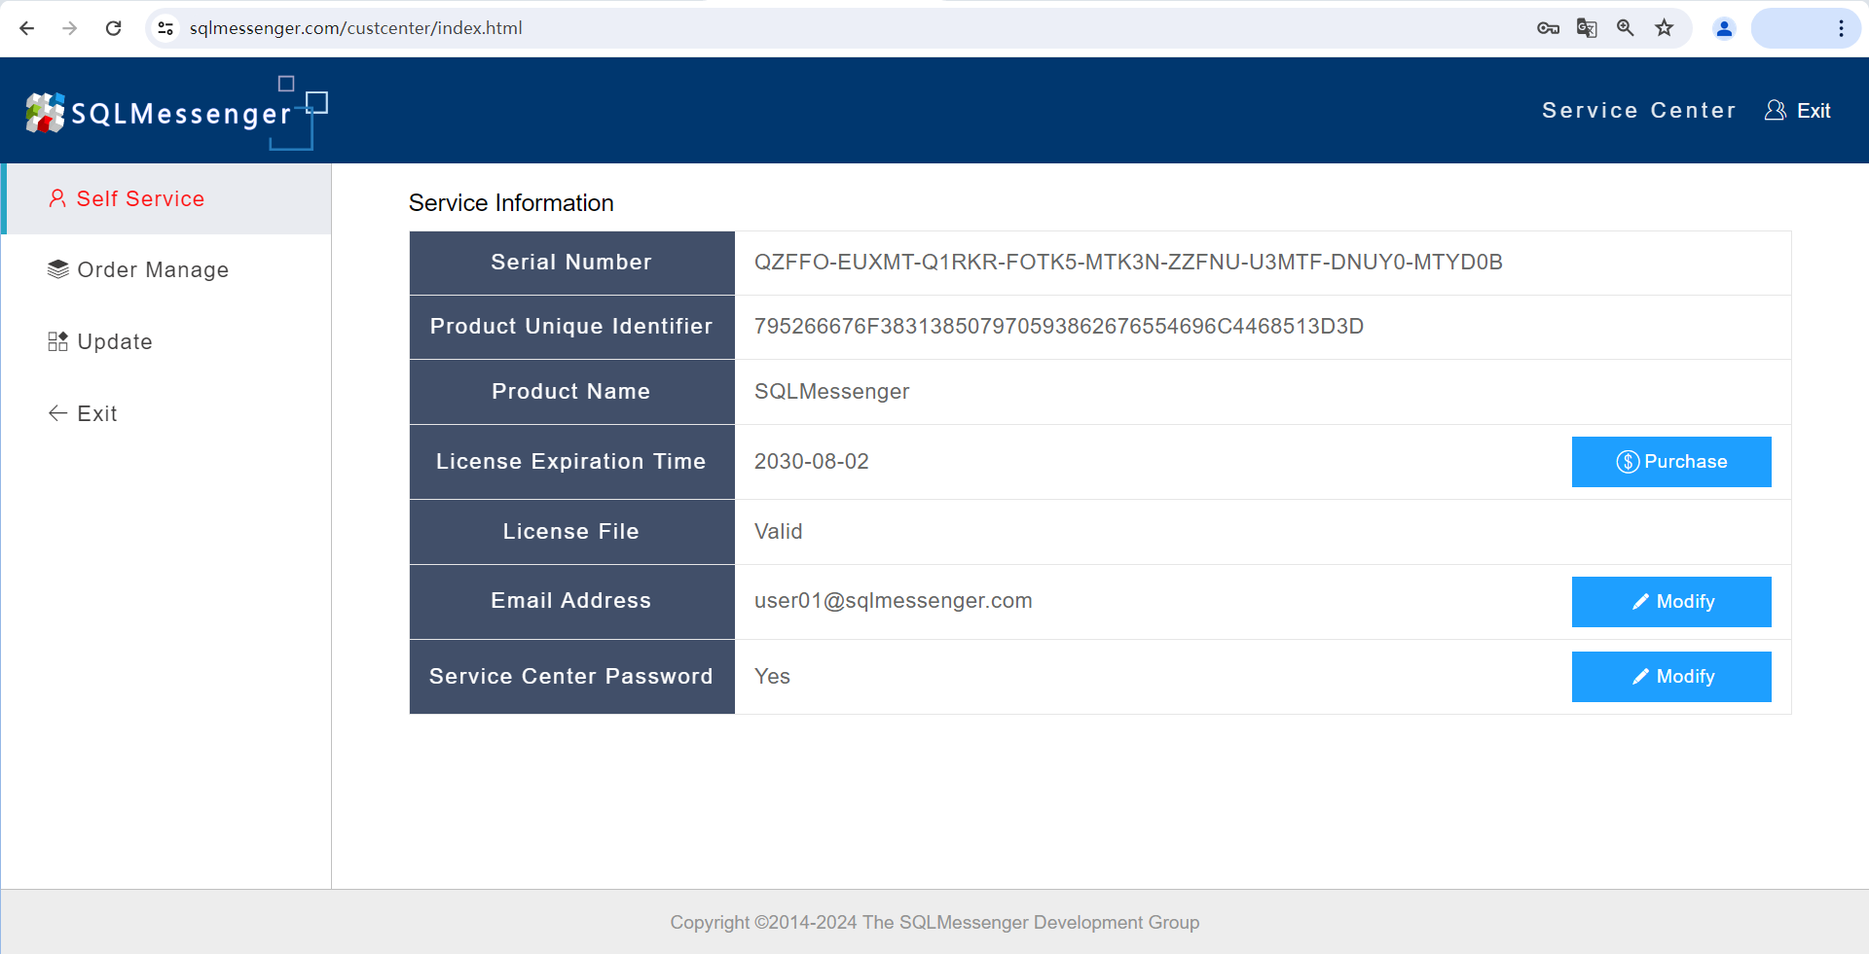Viewport: 1869px width, 954px height.
Task: Open Order Manage in the sidebar
Action: (167, 269)
